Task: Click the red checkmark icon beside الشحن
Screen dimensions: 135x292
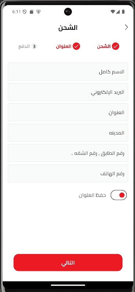Action: [115, 46]
